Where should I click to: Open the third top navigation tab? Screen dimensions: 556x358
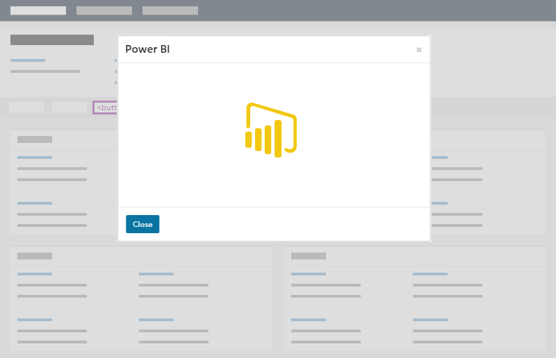click(x=170, y=10)
